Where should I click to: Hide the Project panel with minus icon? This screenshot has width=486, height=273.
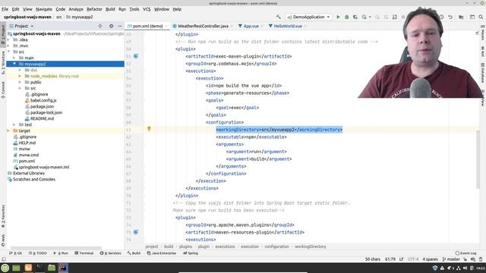coord(120,26)
